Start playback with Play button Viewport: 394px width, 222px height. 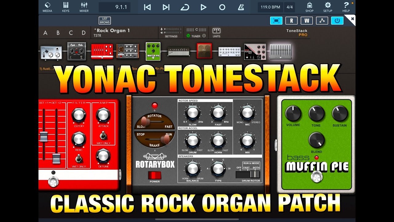(203, 7)
